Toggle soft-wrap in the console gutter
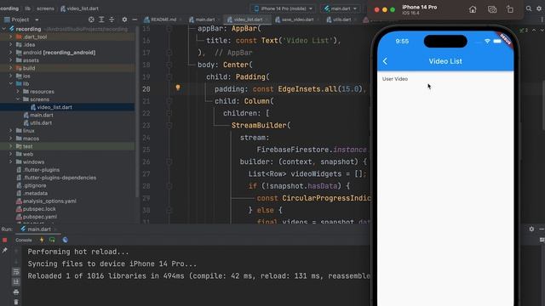Screen dimensions: 545x306 click(16, 272)
